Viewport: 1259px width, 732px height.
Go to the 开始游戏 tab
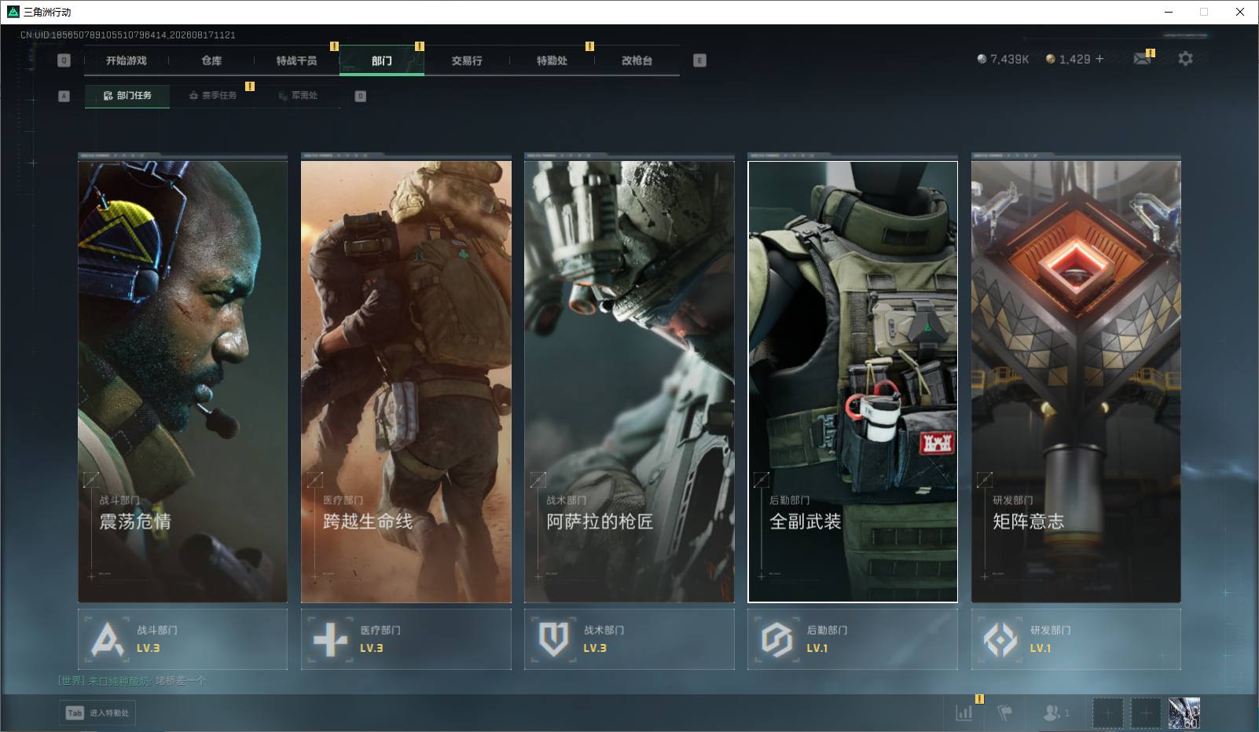tap(127, 60)
